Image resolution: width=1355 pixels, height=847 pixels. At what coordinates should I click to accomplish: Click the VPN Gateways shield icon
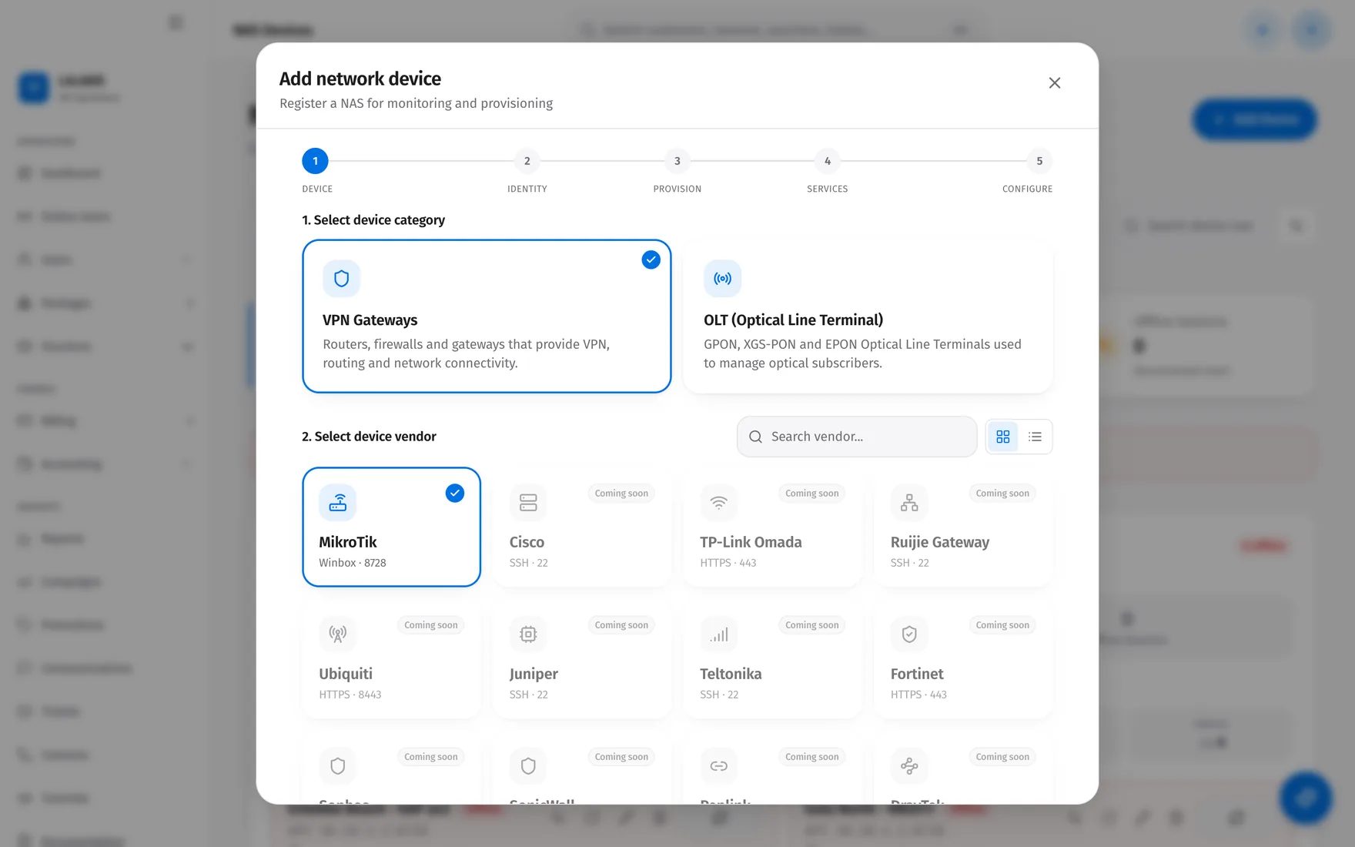click(x=341, y=278)
